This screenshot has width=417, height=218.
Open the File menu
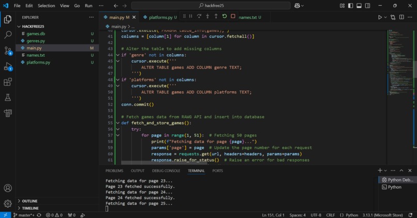17,6
